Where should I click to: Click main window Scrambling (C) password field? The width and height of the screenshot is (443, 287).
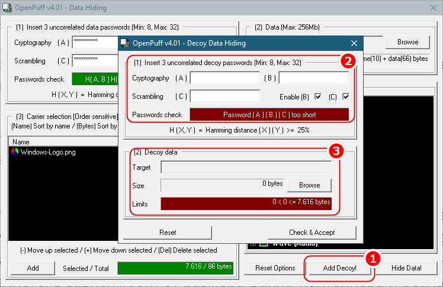click(95, 61)
